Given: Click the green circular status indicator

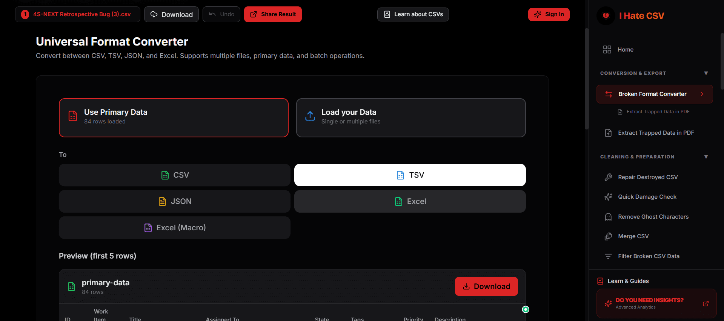Looking at the screenshot, I should (526, 309).
